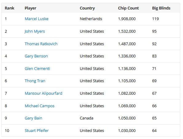Open Stuart Pfeifer player link

37,130
